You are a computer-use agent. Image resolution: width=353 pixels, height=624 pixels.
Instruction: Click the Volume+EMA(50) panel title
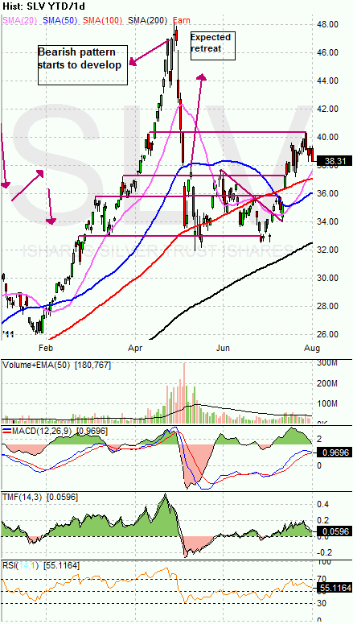pyautogui.click(x=57, y=365)
